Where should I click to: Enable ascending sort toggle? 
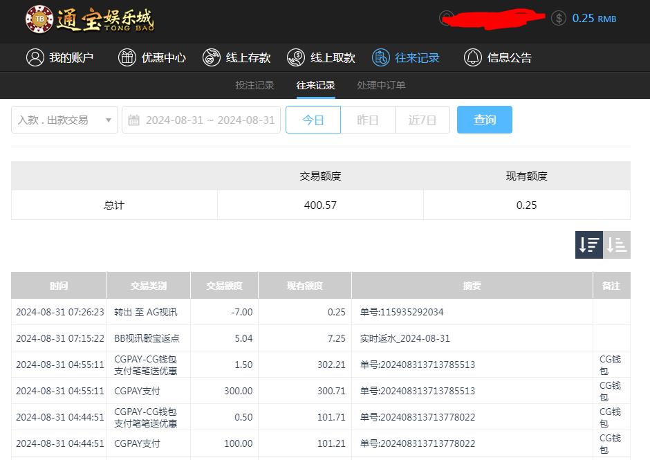pos(615,244)
